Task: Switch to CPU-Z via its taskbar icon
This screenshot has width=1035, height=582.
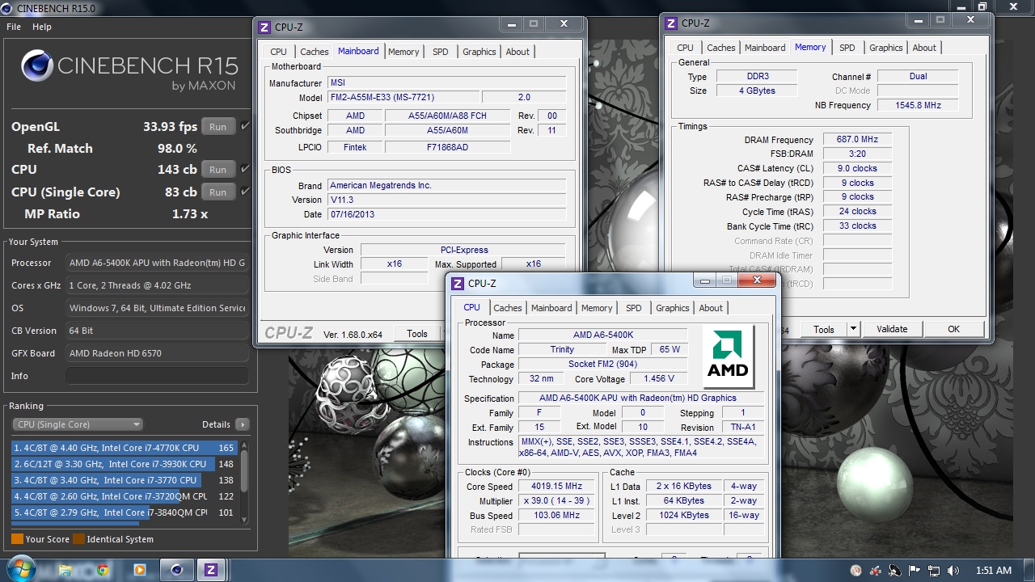Action: (211, 570)
